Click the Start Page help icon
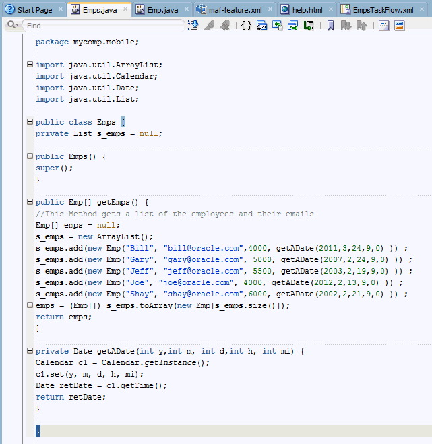The image size is (432, 444). 9,9
